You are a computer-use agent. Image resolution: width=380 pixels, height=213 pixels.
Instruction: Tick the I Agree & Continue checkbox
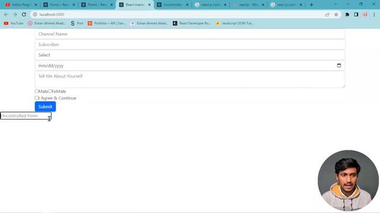coord(36,98)
